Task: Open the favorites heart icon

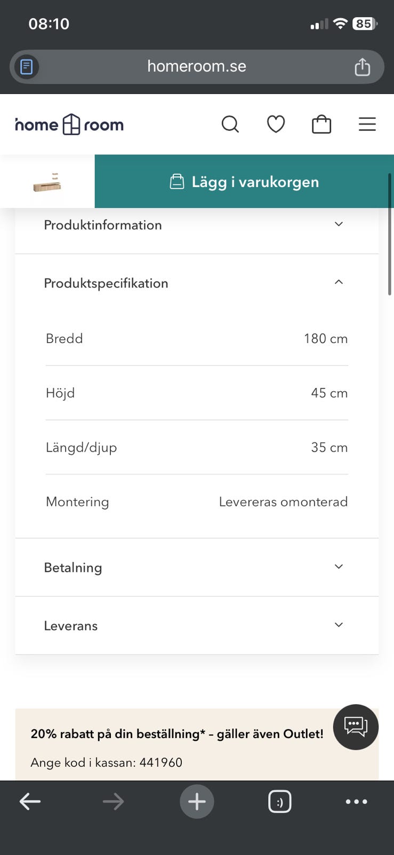Action: [276, 125]
